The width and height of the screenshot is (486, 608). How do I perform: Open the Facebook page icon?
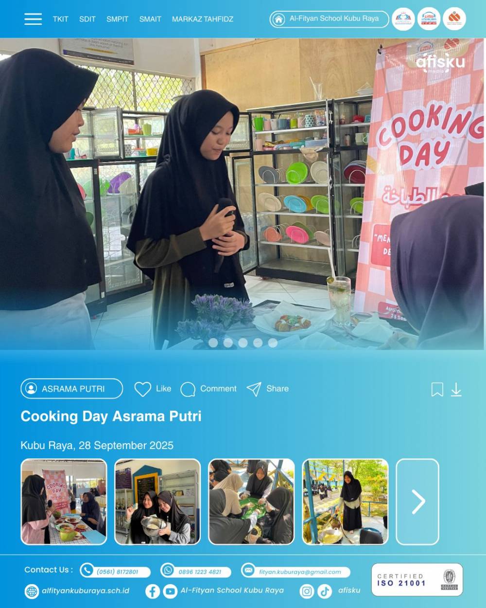153,591
